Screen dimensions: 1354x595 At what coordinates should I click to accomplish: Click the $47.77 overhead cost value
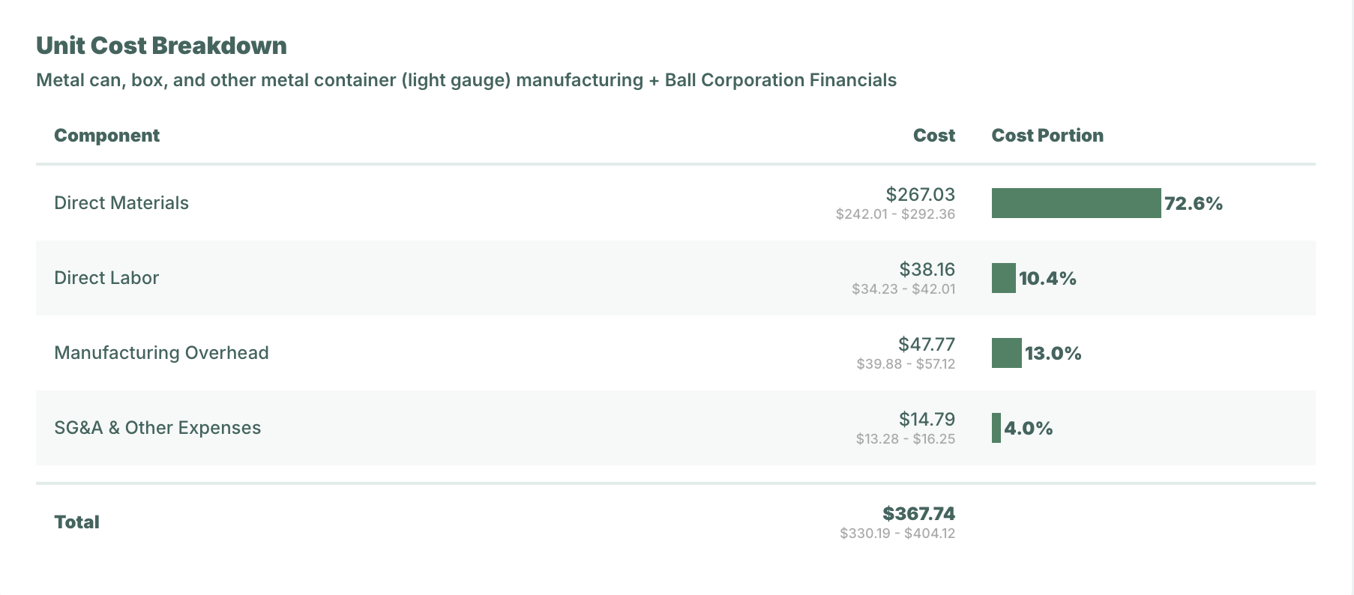926,345
